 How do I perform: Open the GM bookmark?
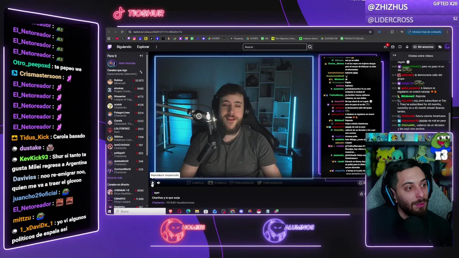pos(265,38)
